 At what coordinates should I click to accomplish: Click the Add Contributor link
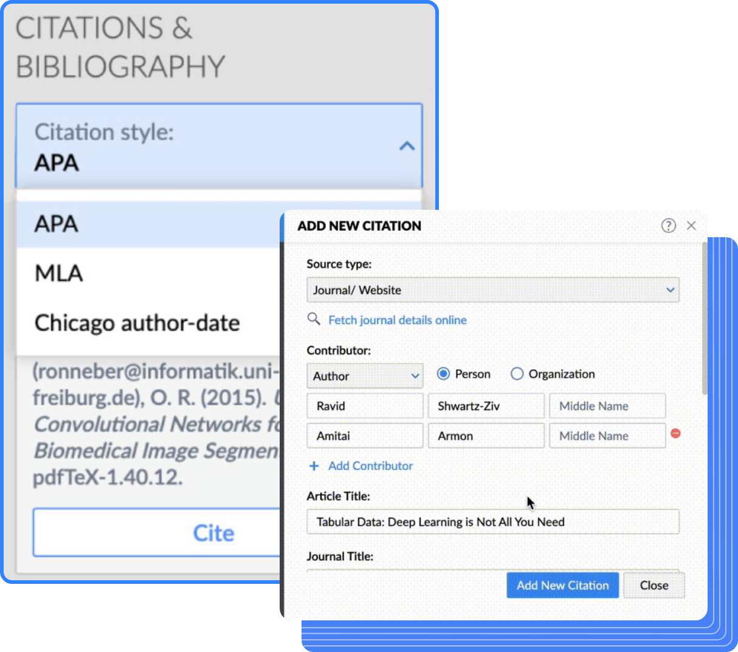[x=371, y=466]
